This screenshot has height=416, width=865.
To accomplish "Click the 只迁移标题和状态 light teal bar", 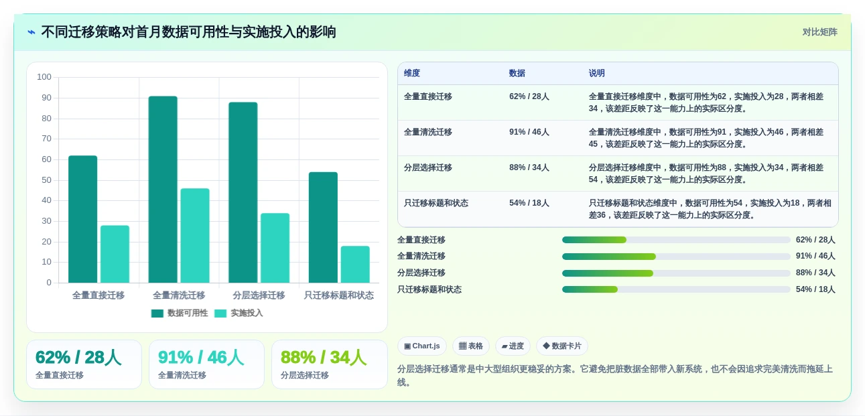I will coord(355,264).
